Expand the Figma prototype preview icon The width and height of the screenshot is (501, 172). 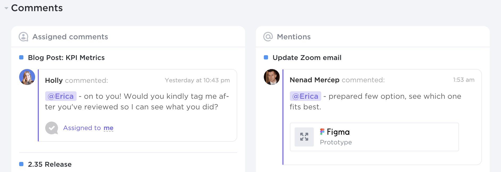304,137
